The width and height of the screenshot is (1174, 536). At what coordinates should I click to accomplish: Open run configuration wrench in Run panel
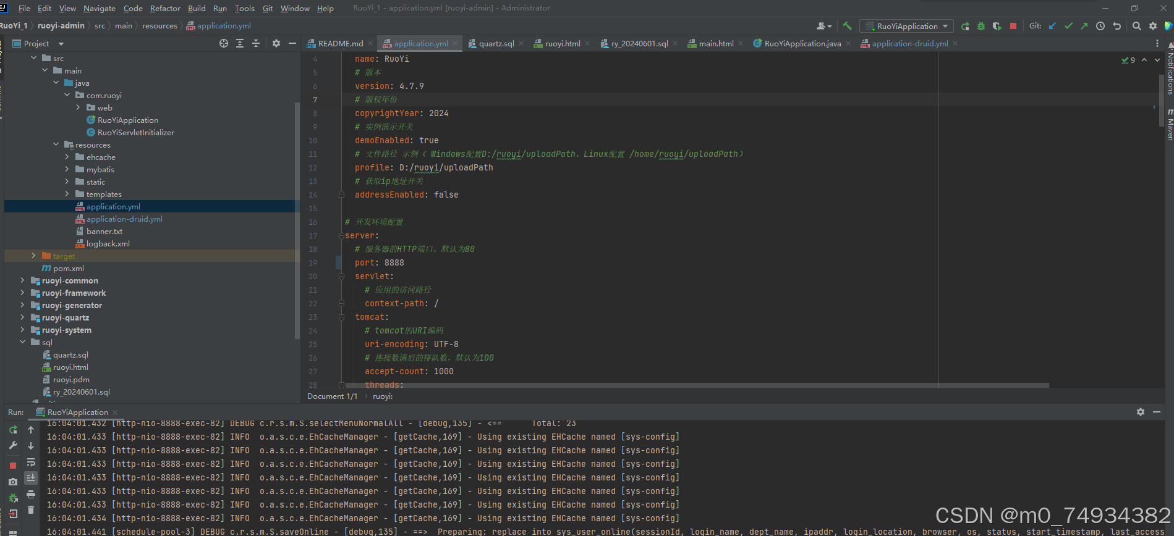(x=13, y=445)
